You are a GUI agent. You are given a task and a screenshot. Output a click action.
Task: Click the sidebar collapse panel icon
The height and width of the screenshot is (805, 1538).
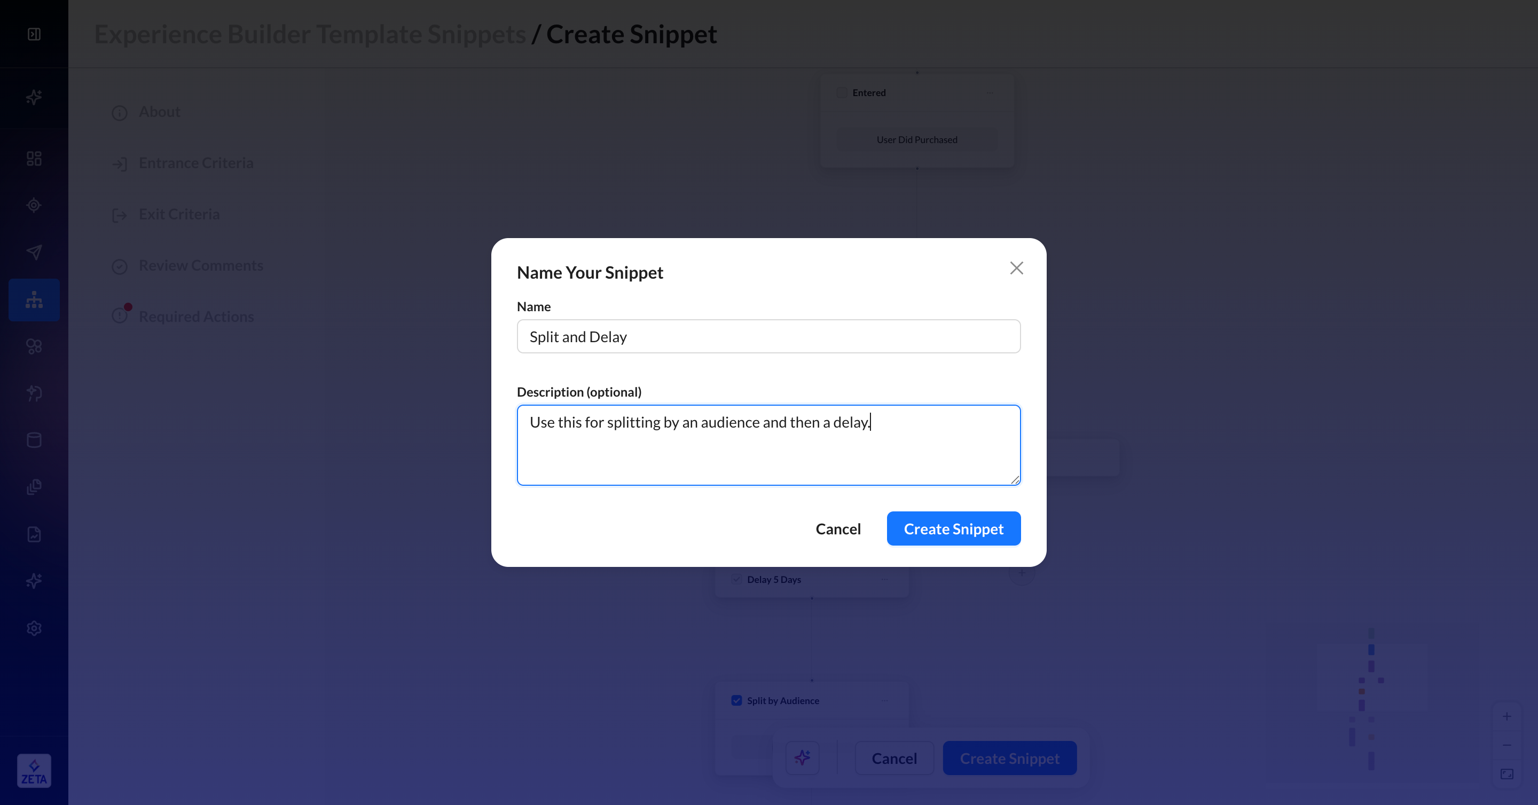pos(34,34)
